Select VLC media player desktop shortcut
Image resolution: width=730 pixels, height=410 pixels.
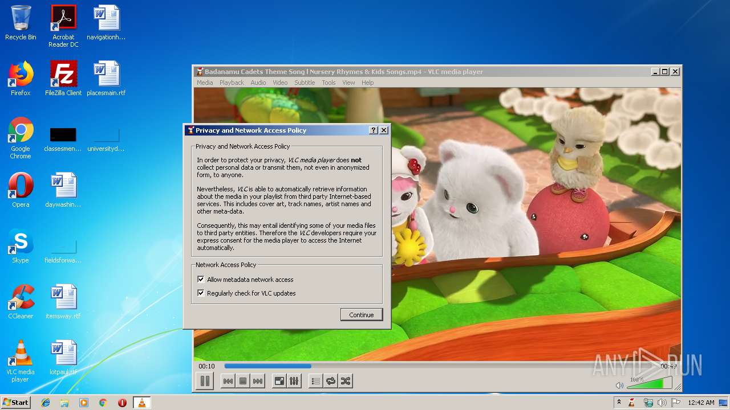coord(21,361)
